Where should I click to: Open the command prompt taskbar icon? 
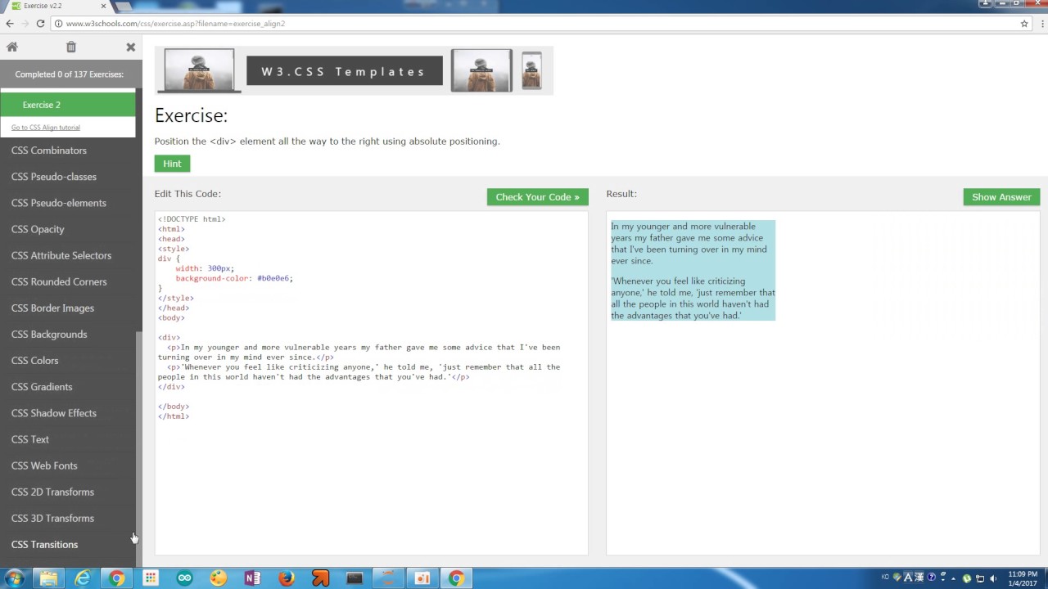point(355,578)
